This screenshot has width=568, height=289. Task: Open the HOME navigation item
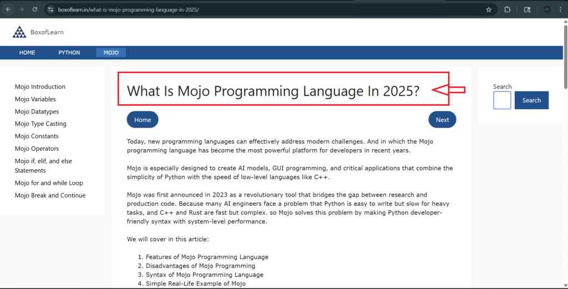(x=27, y=53)
